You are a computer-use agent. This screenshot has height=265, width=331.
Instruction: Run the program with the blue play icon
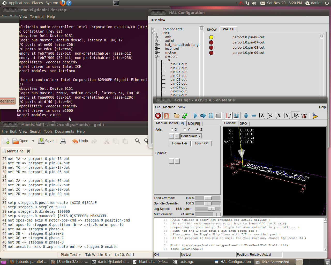195,116
